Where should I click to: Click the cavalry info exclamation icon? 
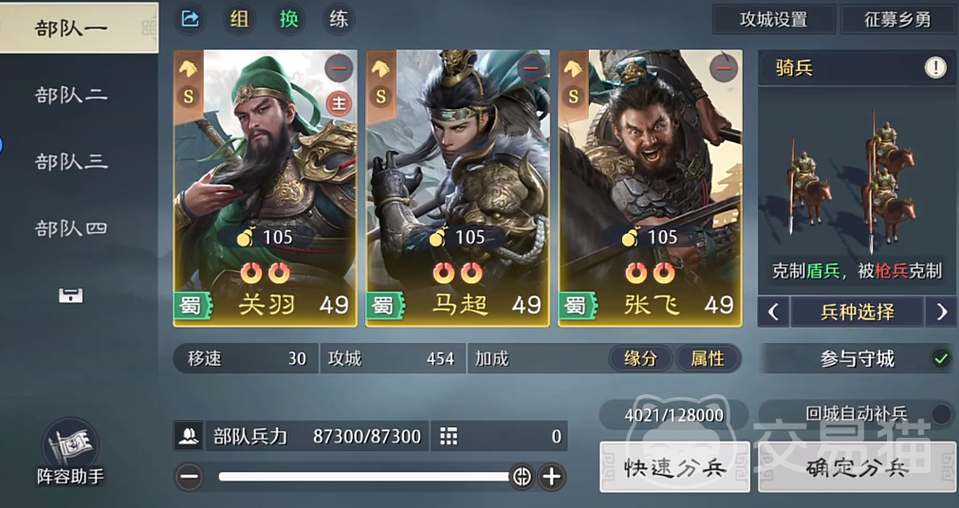point(935,68)
